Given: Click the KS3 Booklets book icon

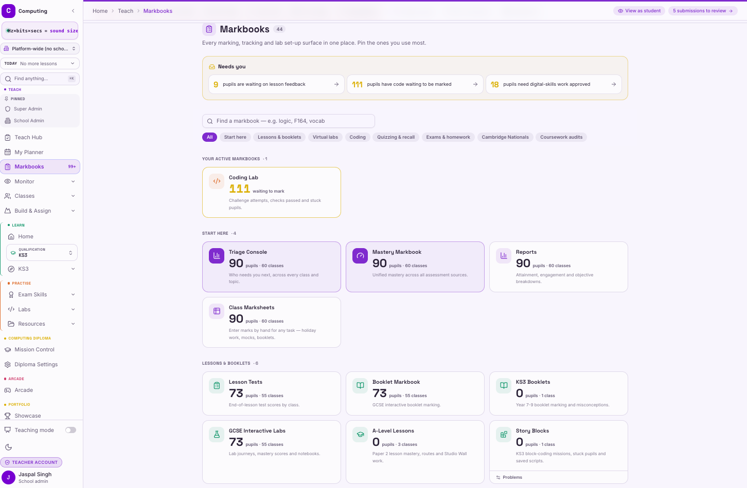Looking at the screenshot, I should pos(504,386).
